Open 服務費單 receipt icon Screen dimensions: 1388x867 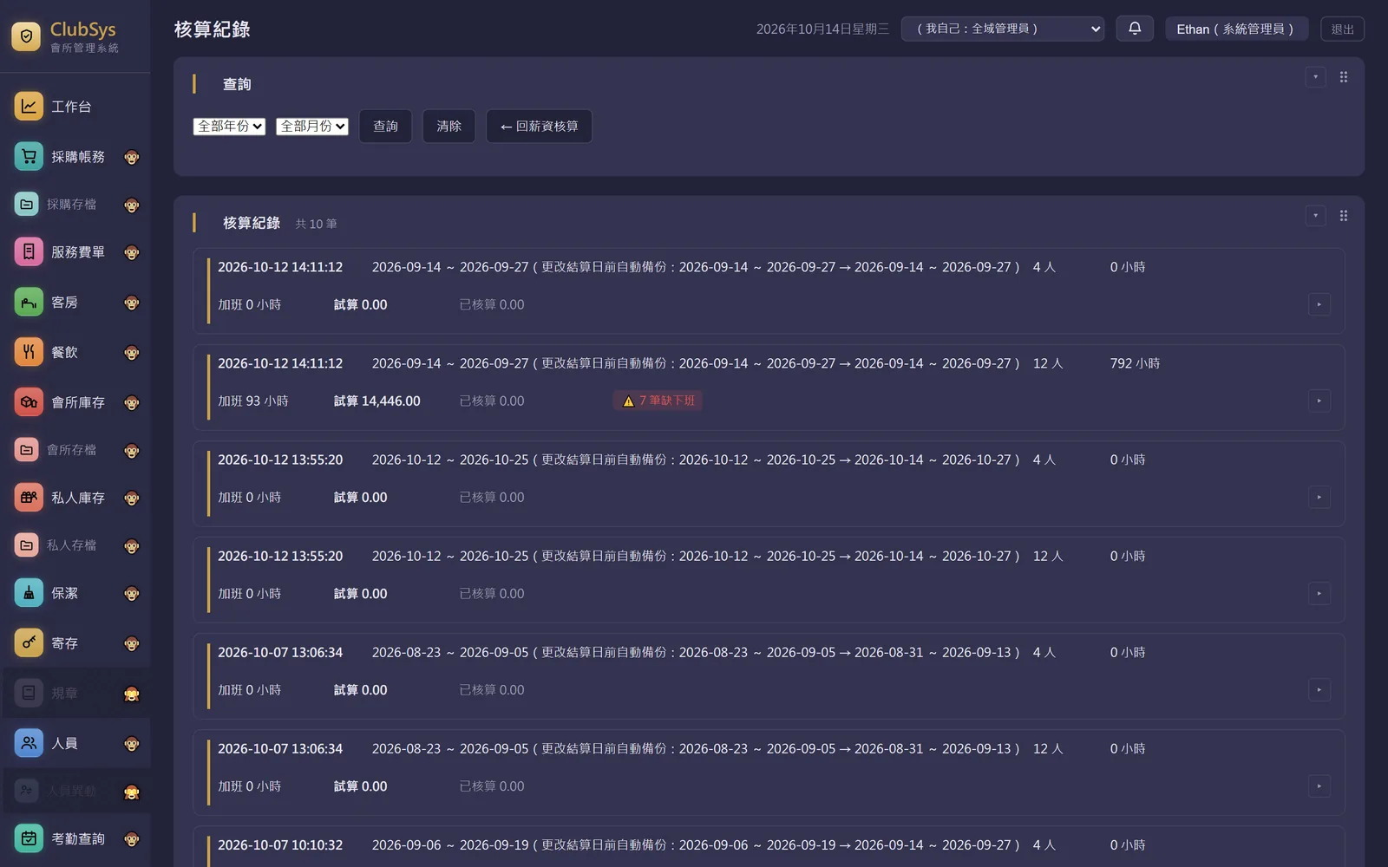[x=29, y=251]
